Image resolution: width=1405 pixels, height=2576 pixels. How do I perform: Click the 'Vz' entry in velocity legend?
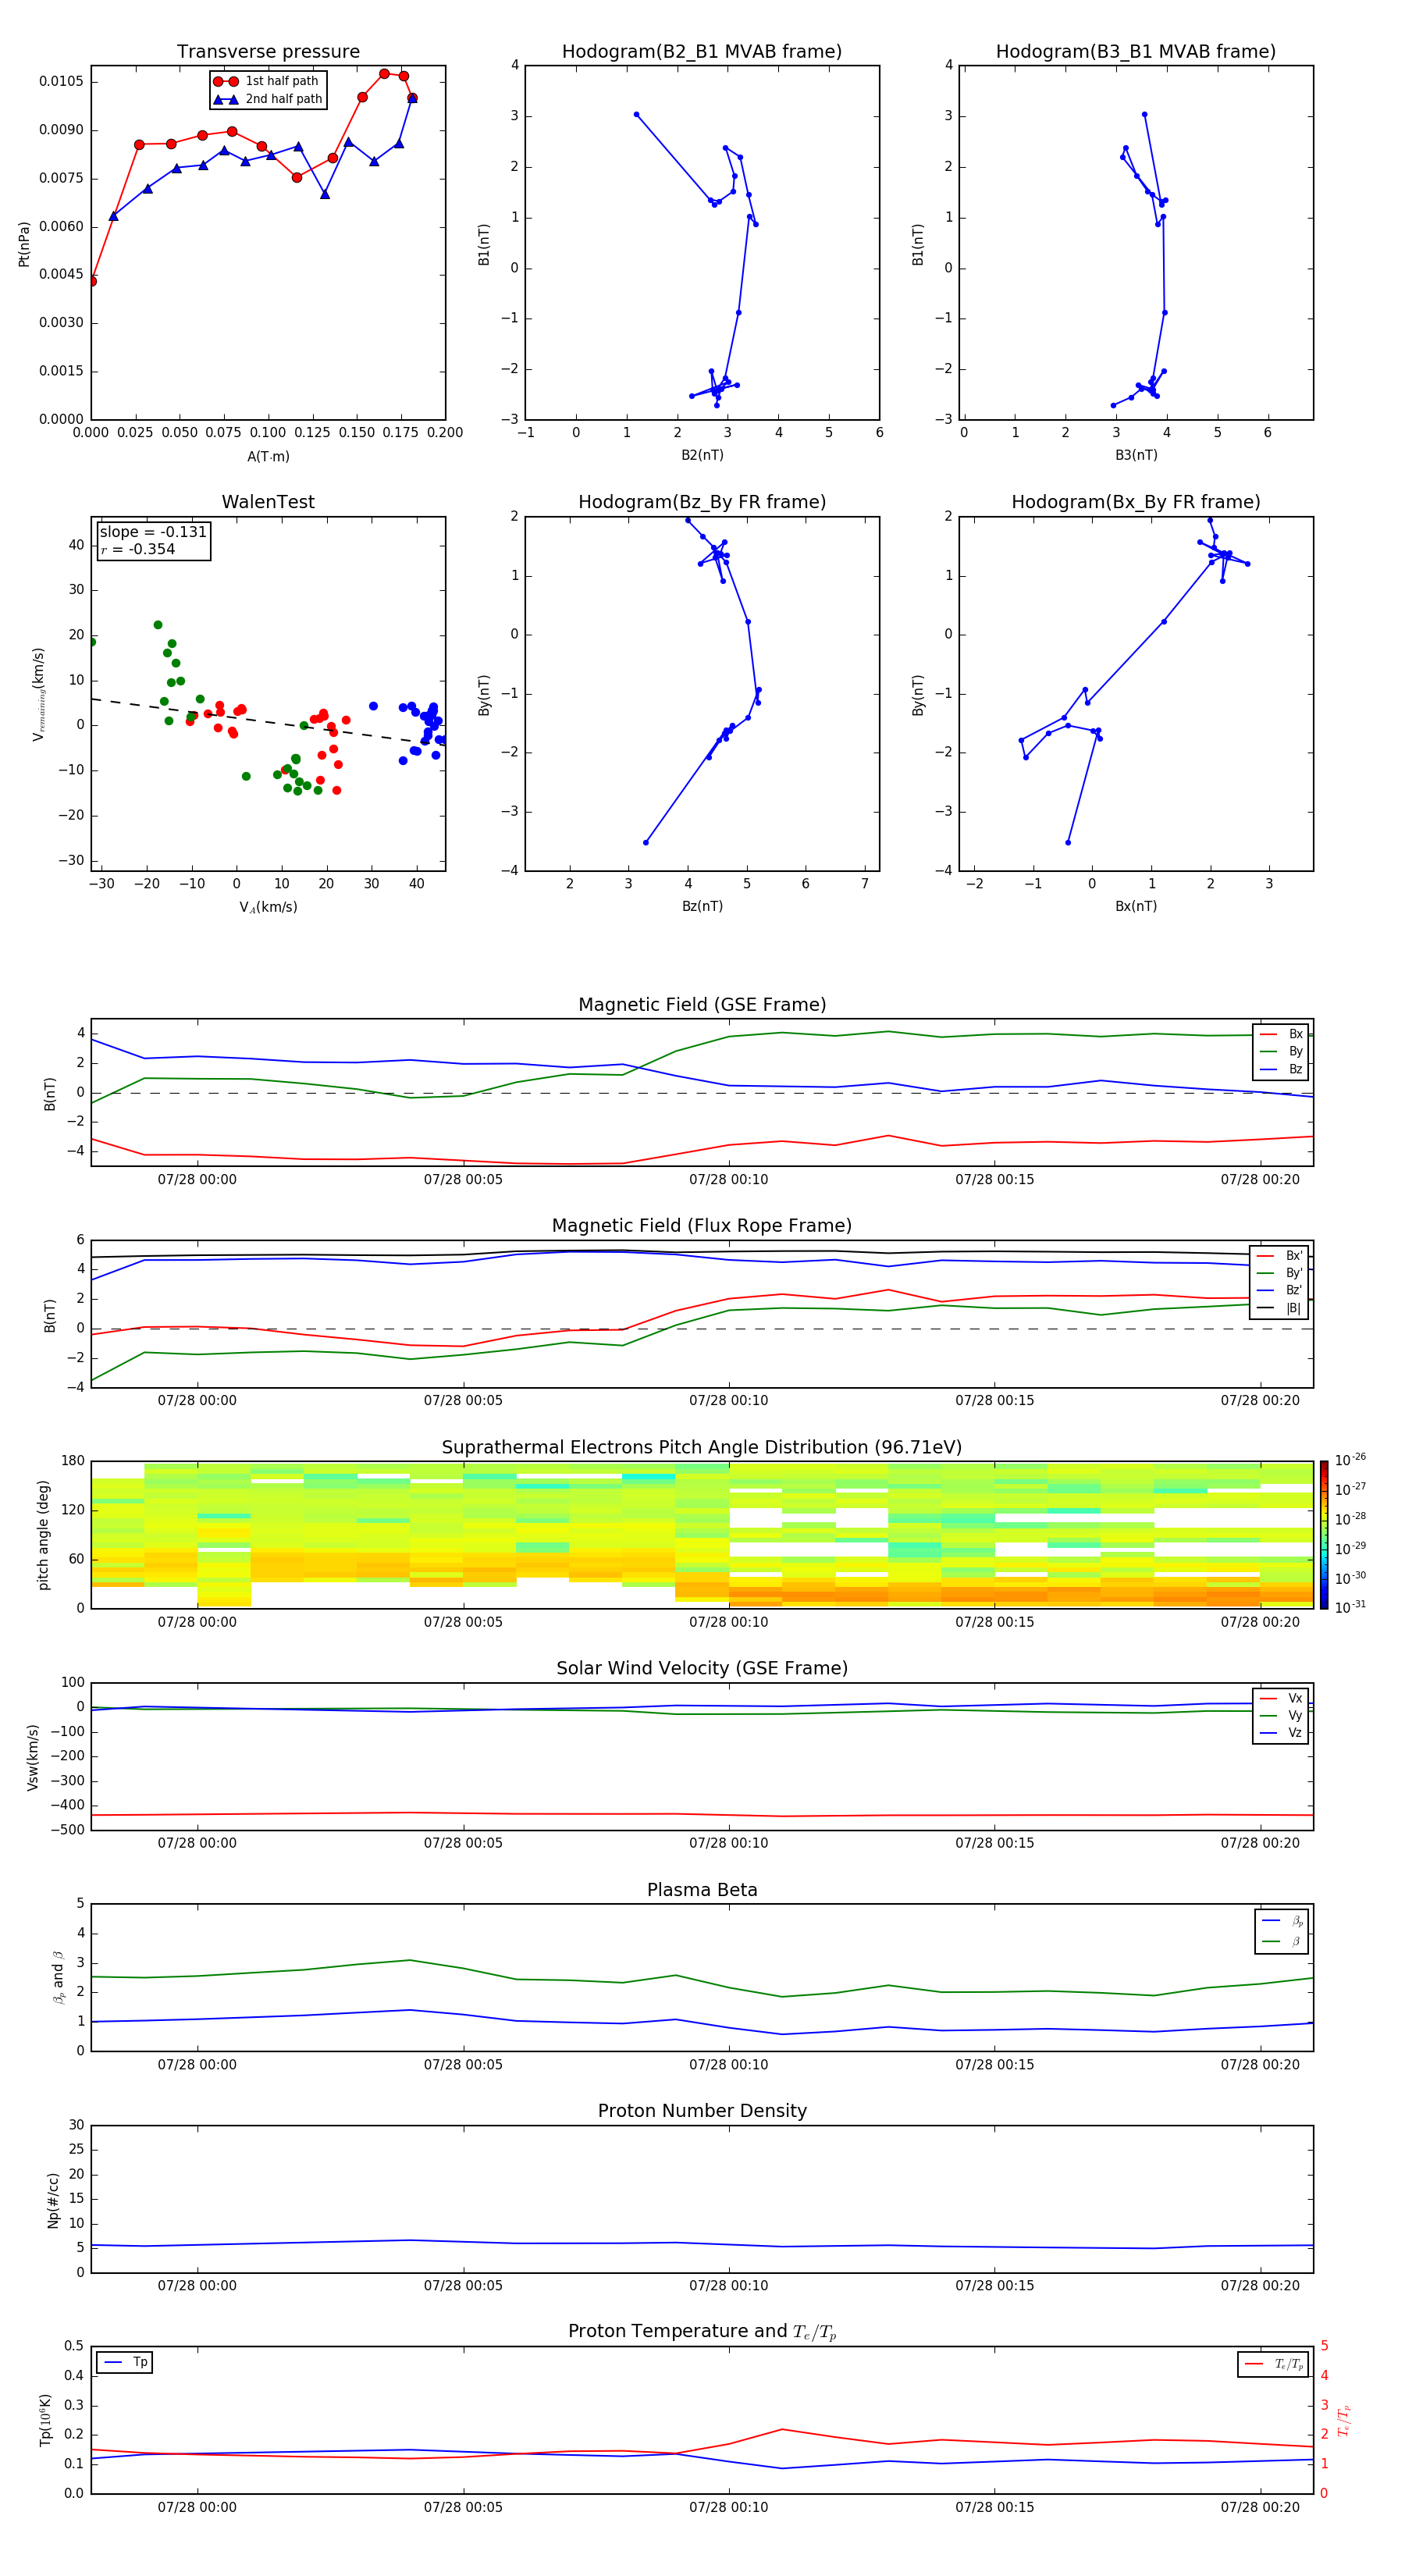tap(1281, 1733)
